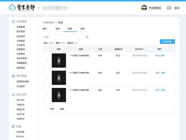Viewport: 186px width, 140px height.
Task: Tick the second audio row checkbox
Action: click(48, 78)
